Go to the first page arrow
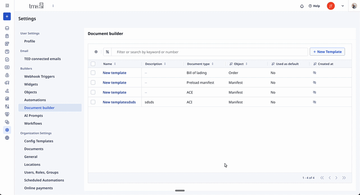This screenshot has width=360, height=195. tap(322, 178)
